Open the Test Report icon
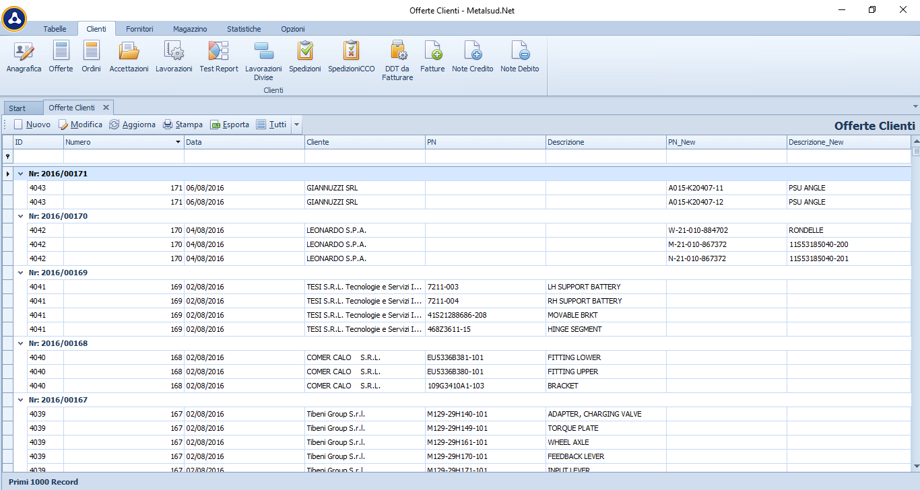 pyautogui.click(x=219, y=57)
